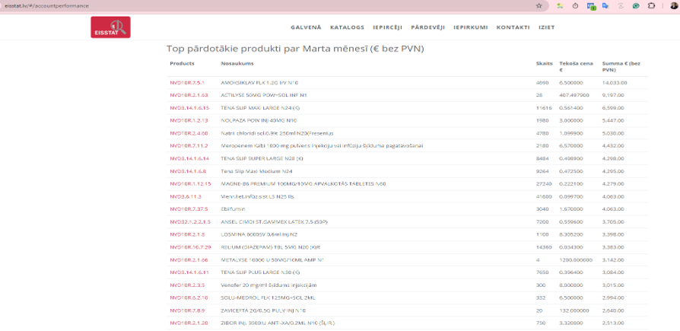Select the SOLU-MEDROL FLK 125MG name
This screenshot has height=331, width=680.
coord(268,298)
